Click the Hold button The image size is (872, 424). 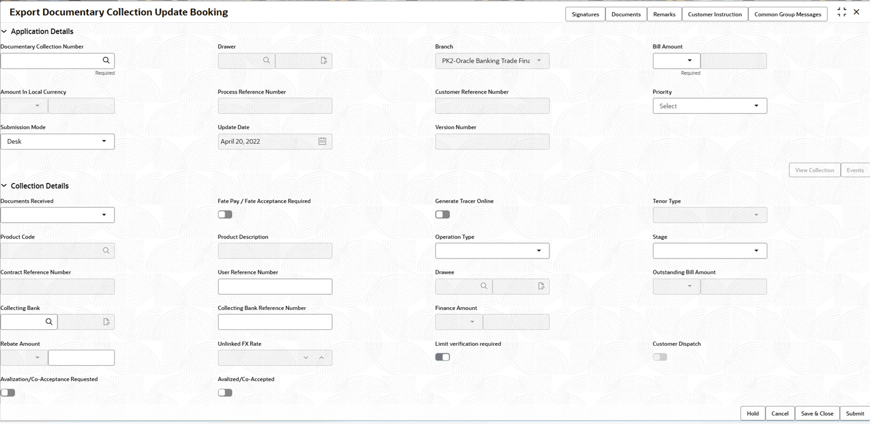[x=752, y=413]
